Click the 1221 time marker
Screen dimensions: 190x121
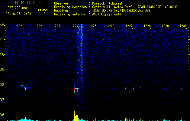(x=20, y=26)
